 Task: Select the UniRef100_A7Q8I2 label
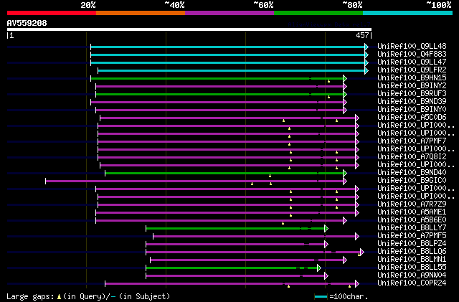tap(412, 157)
